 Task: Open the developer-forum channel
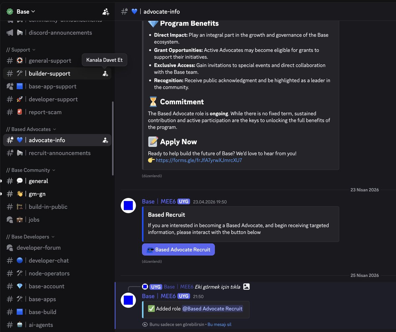[x=57, y=248]
